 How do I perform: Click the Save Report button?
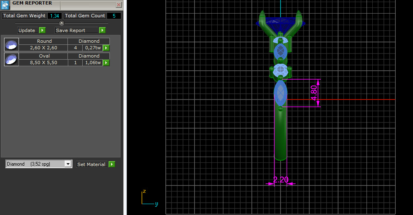pyautogui.click(x=77, y=30)
